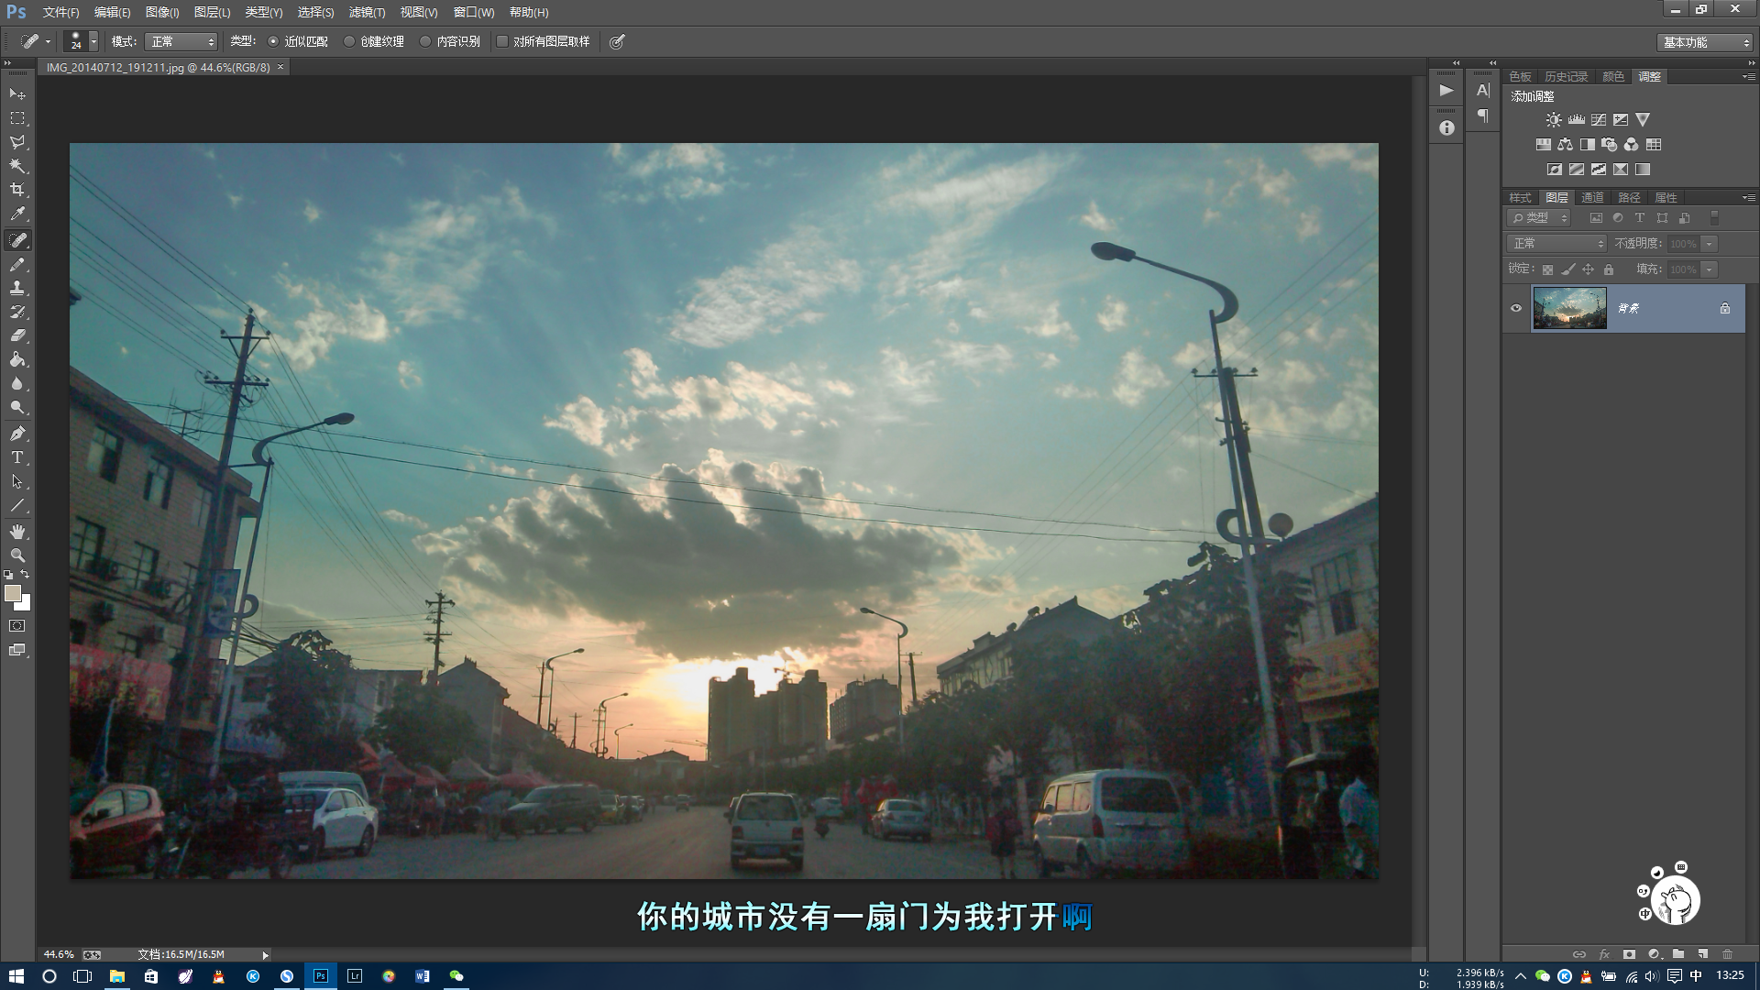Select the Zoom tool

[17, 555]
